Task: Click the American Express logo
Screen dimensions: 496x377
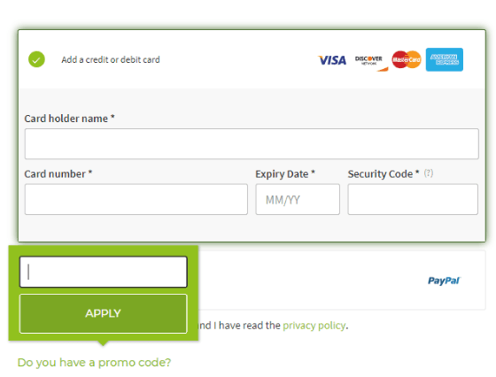Action: pos(444,59)
